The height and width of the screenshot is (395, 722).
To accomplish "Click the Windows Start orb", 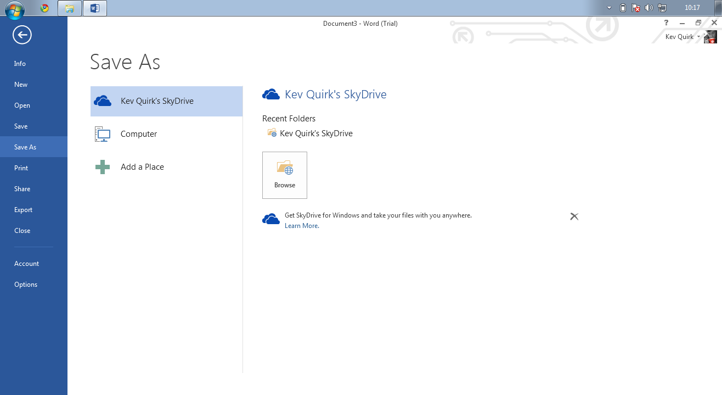I will [14, 8].
